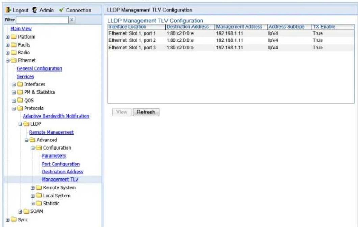Collapse the LLDP tree node
The height and width of the screenshot is (227, 358).
tap(20, 124)
